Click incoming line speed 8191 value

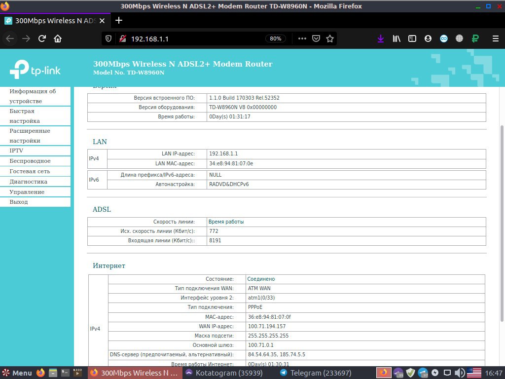point(215,240)
